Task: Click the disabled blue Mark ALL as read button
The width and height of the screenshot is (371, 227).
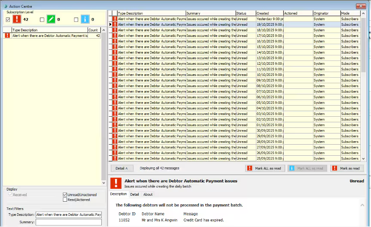Action: click(x=307, y=168)
